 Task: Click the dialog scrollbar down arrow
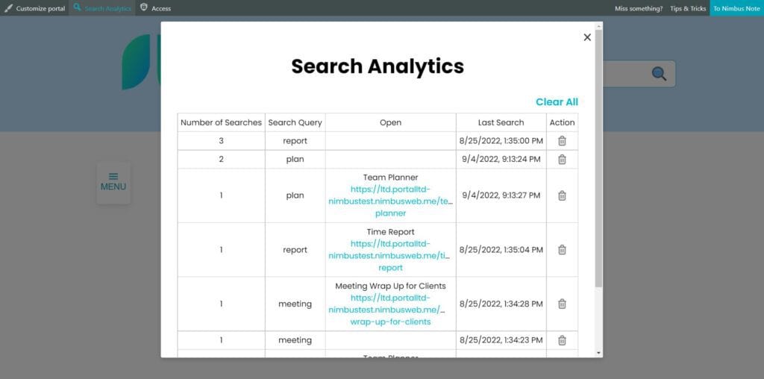pos(598,352)
